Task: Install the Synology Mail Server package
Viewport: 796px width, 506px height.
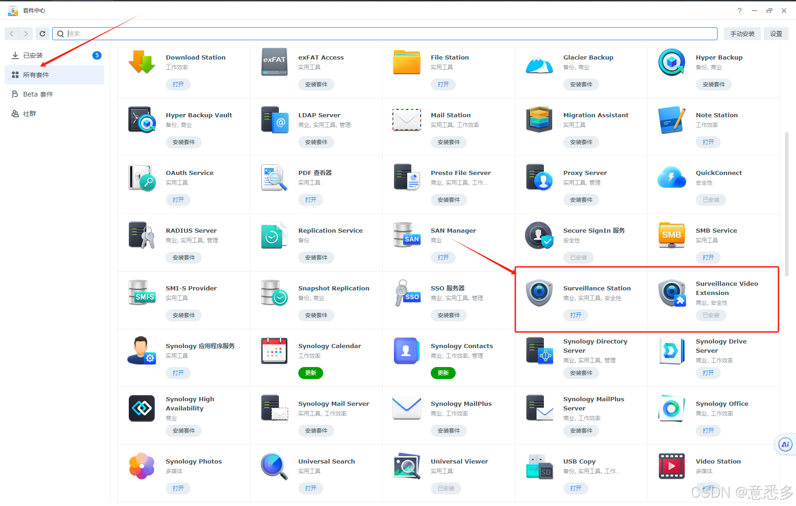Action: [316, 431]
